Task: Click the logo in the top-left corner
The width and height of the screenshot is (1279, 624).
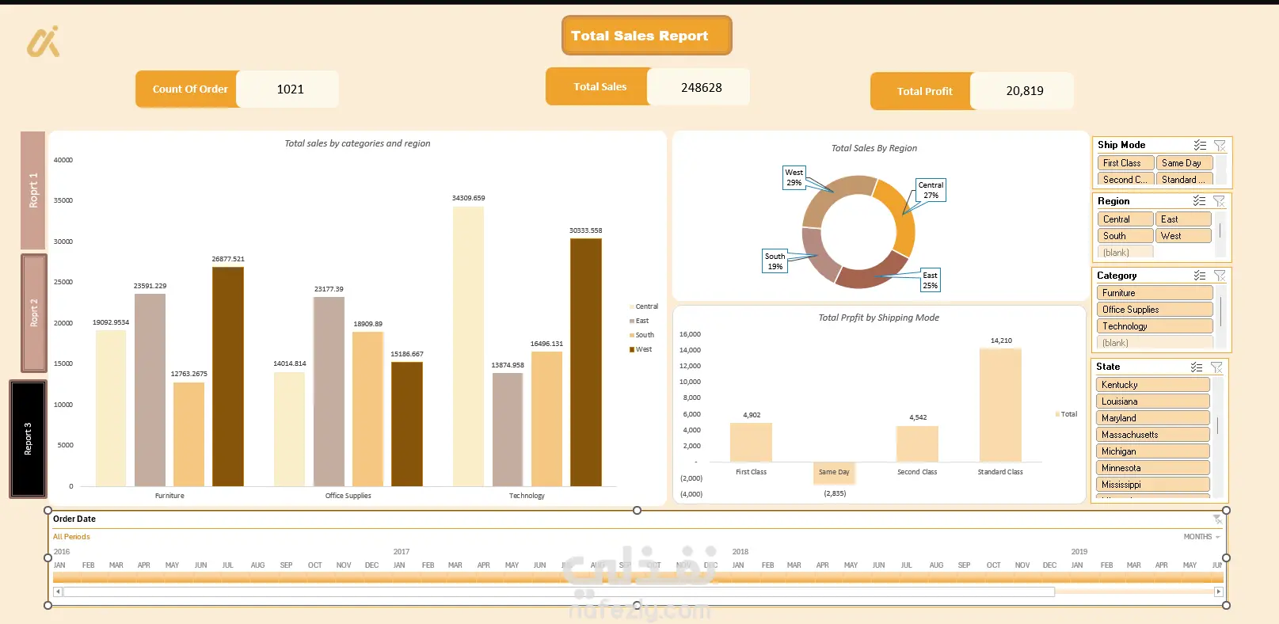Action: pos(44,42)
